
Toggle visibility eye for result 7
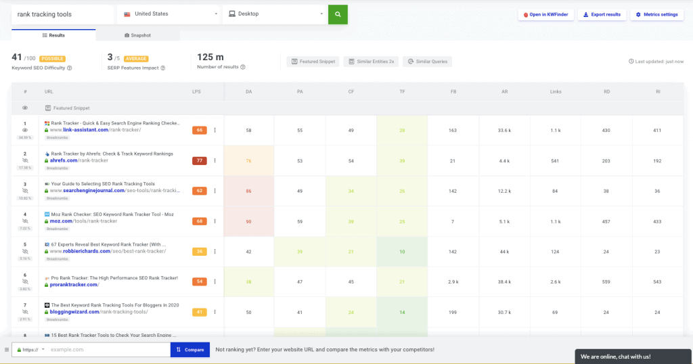tap(25, 312)
